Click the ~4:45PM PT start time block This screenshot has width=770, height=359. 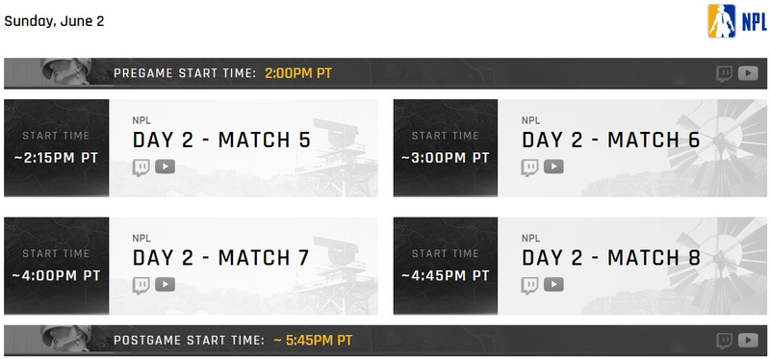tap(446, 266)
